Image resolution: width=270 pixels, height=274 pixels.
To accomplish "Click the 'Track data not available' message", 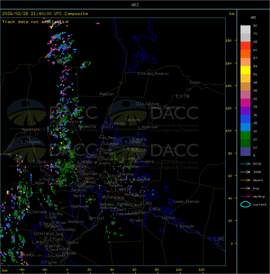I will point(33,22).
